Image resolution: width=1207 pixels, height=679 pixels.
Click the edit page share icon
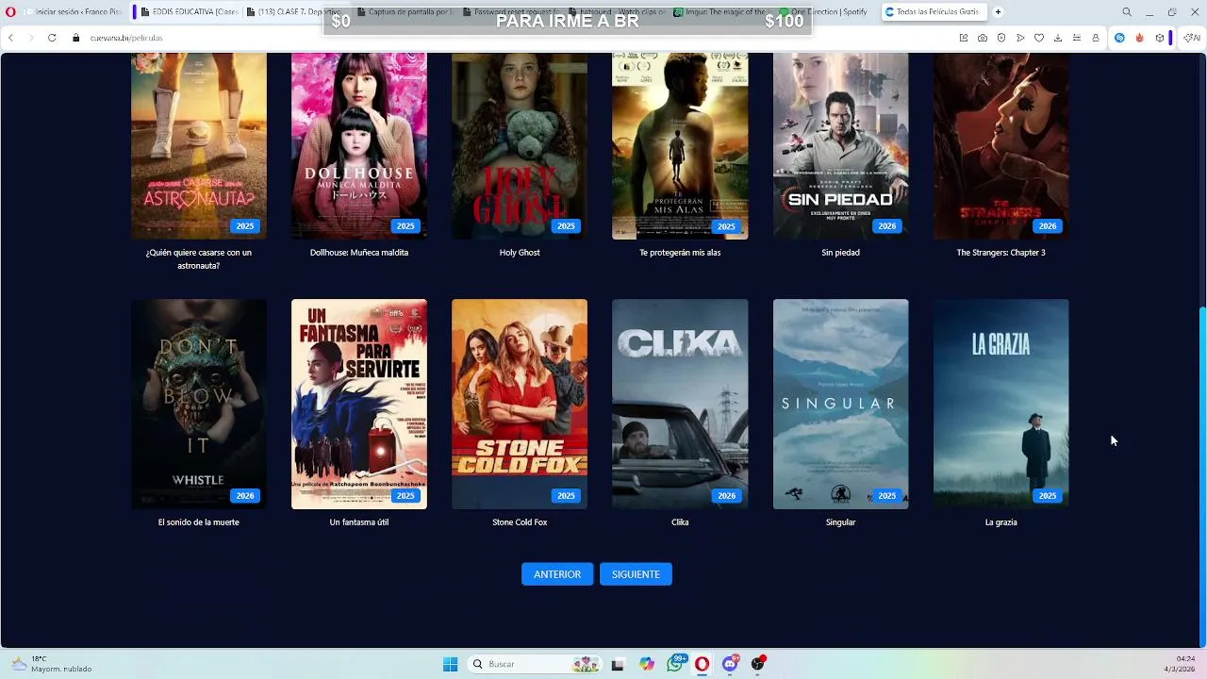[x=964, y=38]
